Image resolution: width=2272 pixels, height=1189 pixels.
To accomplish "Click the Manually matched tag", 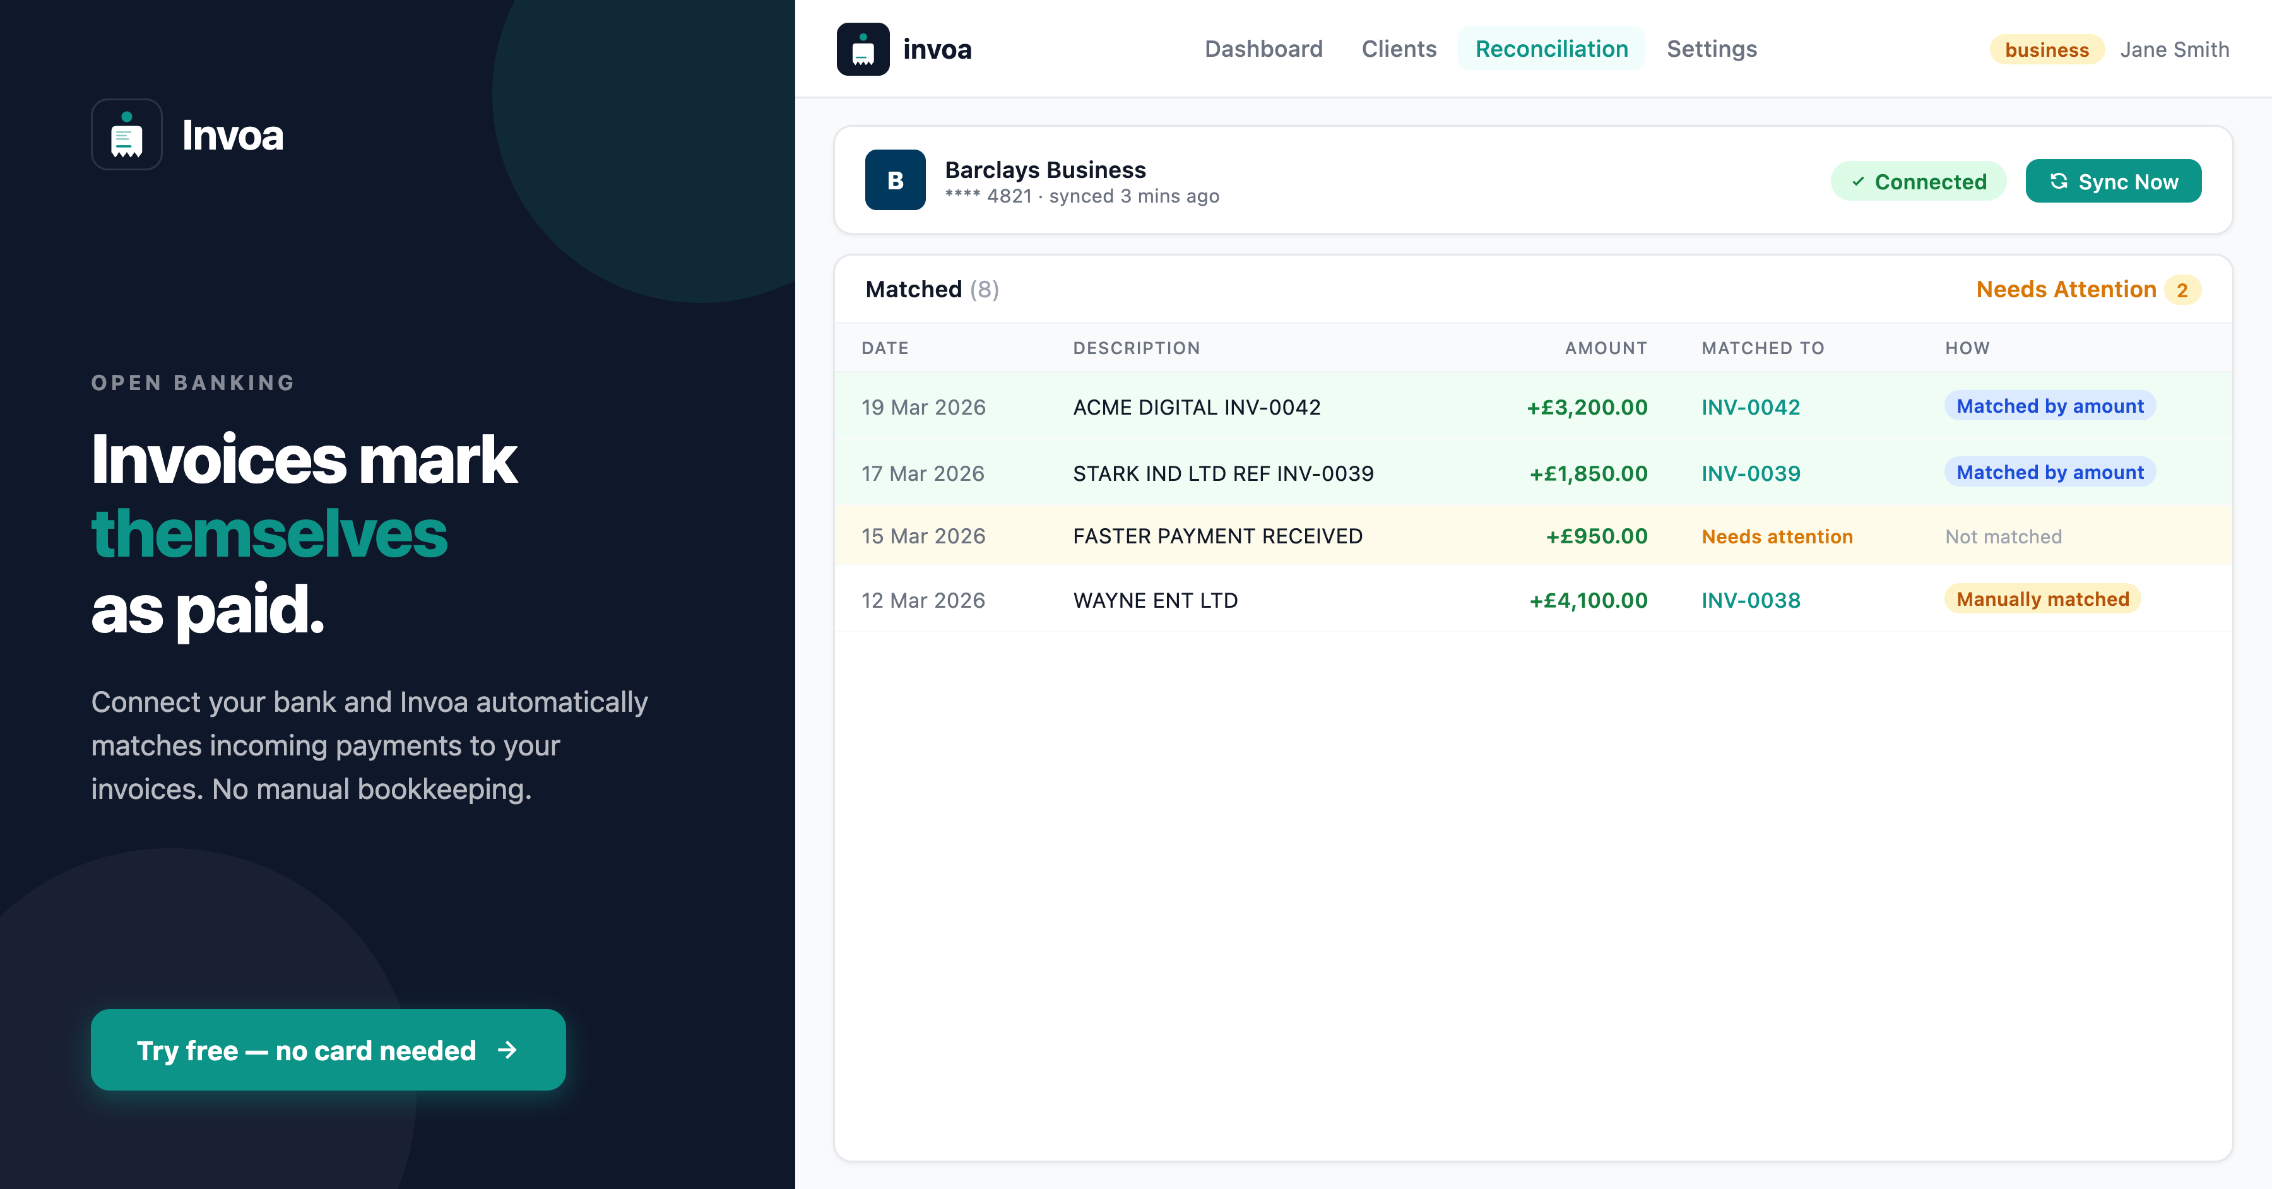I will coord(2042,600).
